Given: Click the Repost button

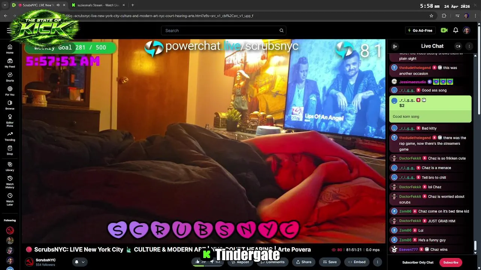Looking at the screenshot, I should pos(240,262).
